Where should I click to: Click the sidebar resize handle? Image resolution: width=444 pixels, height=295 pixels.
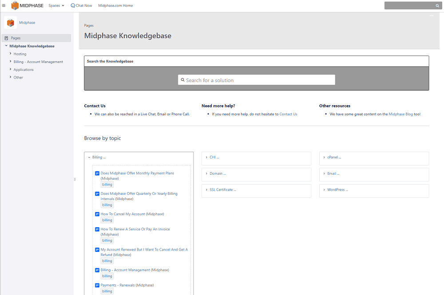(x=75, y=179)
